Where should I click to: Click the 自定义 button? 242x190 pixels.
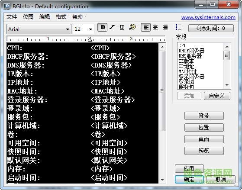(x=217, y=96)
